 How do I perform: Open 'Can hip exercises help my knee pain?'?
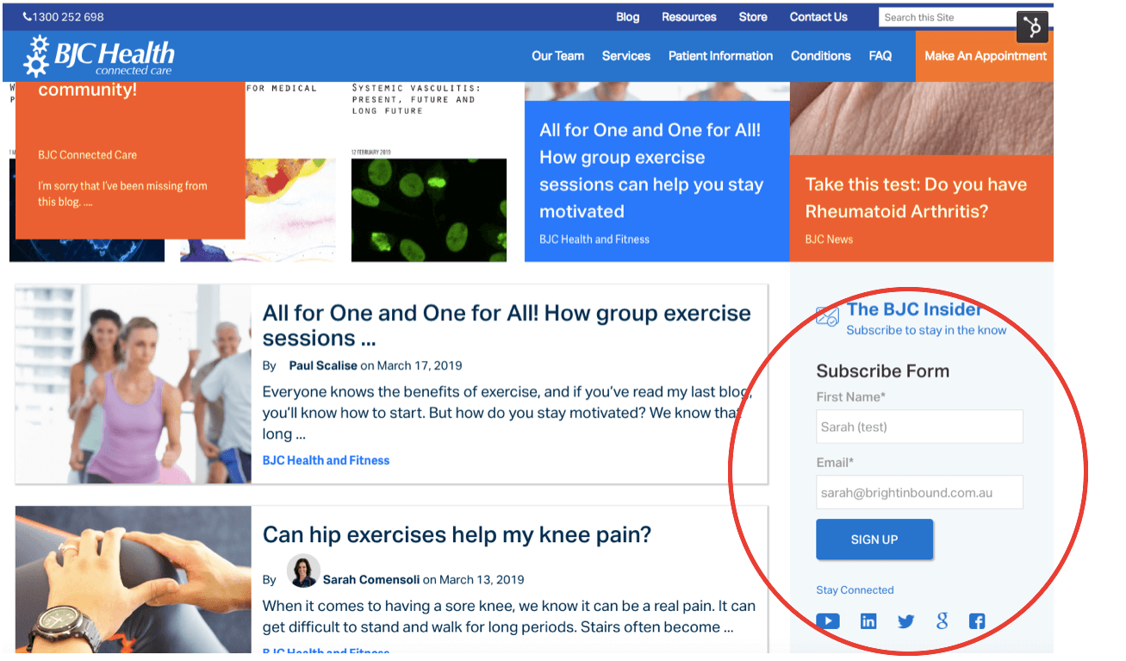457,534
